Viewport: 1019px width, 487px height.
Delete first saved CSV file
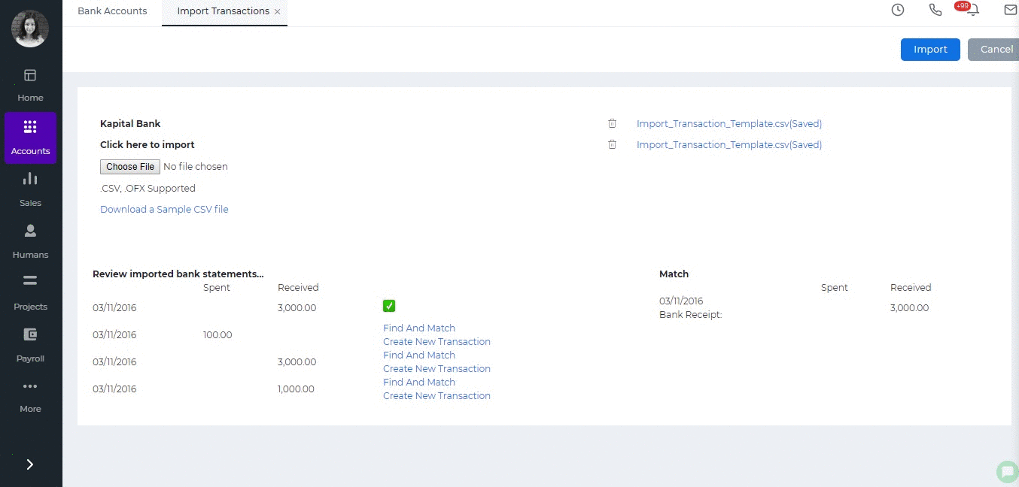coord(613,123)
